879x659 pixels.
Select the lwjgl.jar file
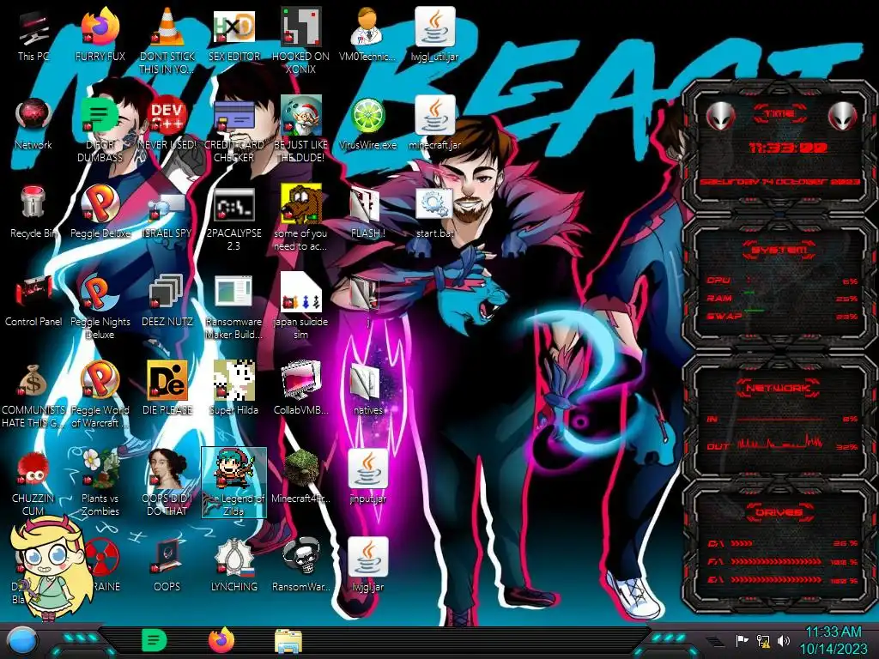pyautogui.click(x=367, y=566)
